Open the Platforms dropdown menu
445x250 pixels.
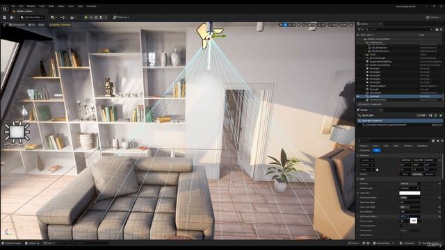tap(121, 17)
